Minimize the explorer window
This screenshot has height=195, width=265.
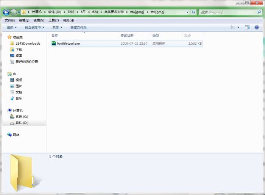pyautogui.click(x=240, y=3)
